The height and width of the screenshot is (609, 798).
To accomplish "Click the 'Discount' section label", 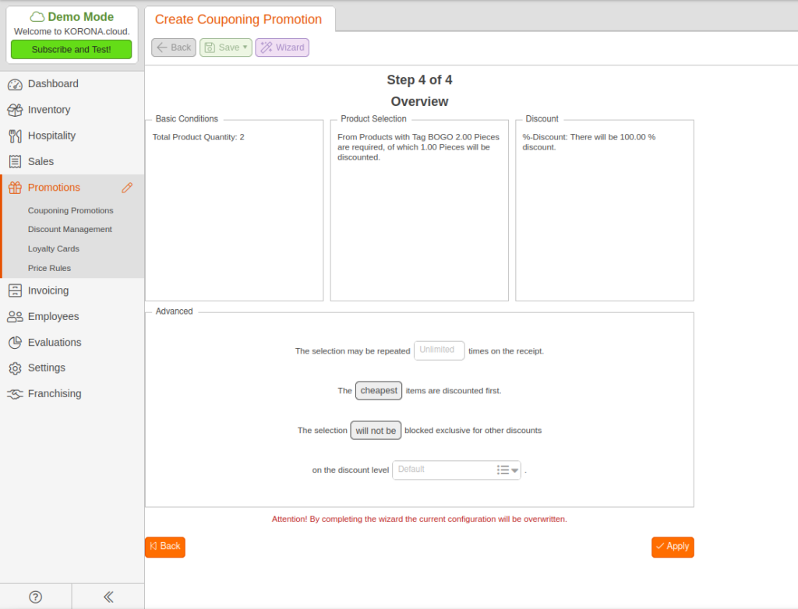I will 542,119.
